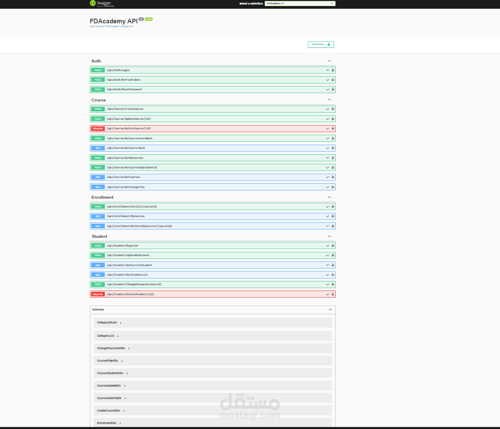
Task: Click /api/Course/GetCoursesForAdmin path text
Action: 129,138
